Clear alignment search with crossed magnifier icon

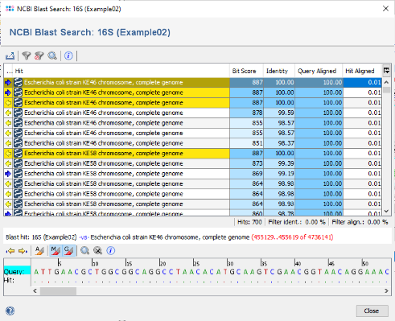tap(98, 251)
